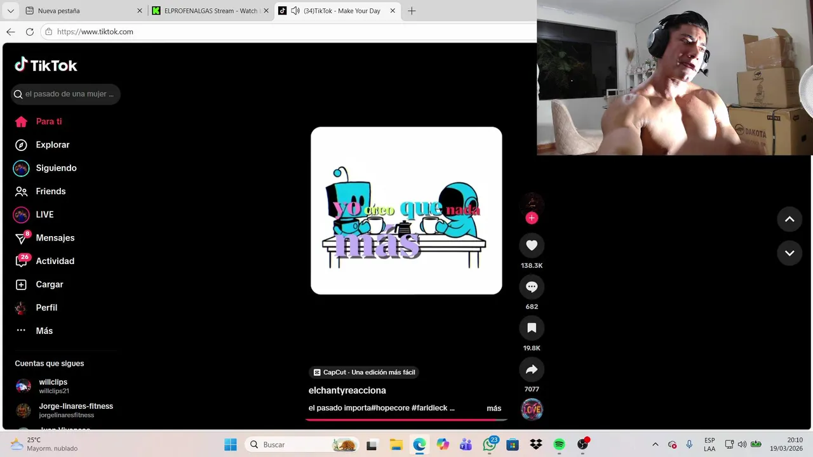813x457 pixels.
Task: Bookmark the video with 19.8K saves
Action: click(532, 328)
